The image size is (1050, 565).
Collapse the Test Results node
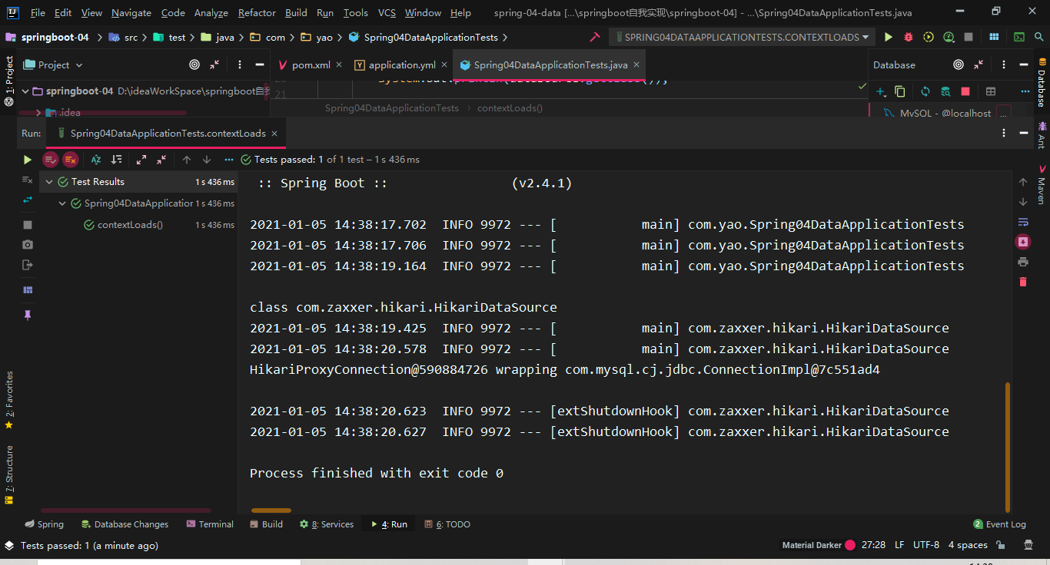(49, 182)
